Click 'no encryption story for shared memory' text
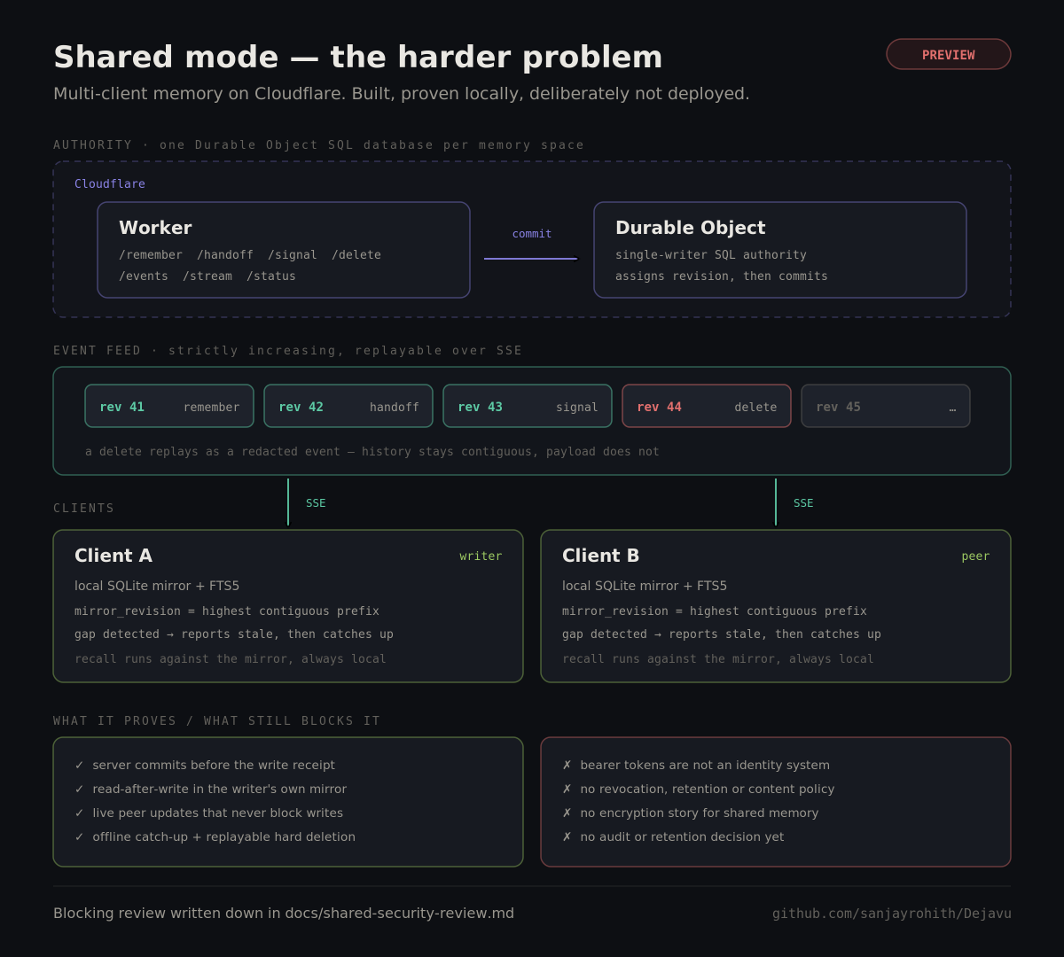Viewport: 1064px width, 957px height. point(700,813)
